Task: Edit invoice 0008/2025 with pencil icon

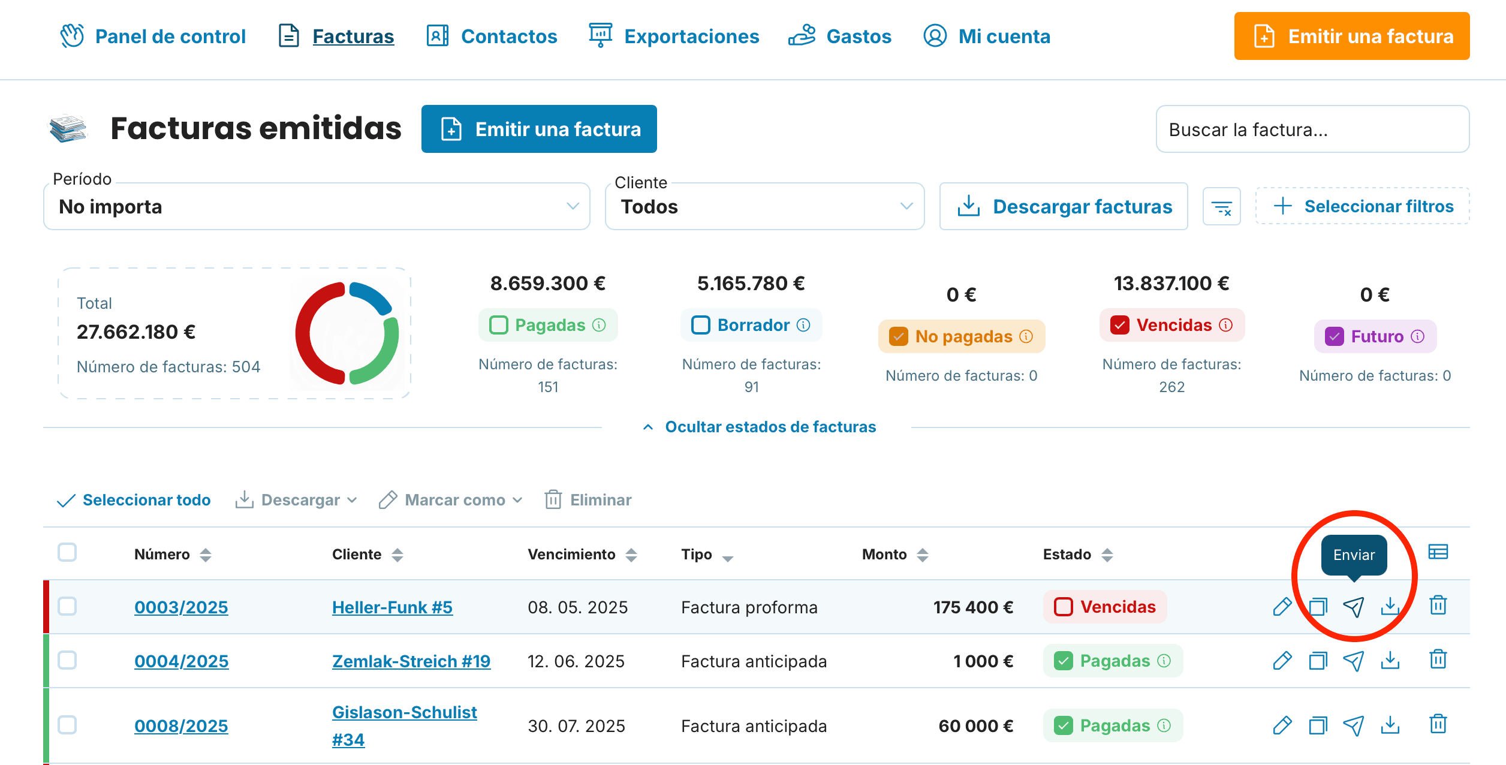Action: pos(1282,725)
